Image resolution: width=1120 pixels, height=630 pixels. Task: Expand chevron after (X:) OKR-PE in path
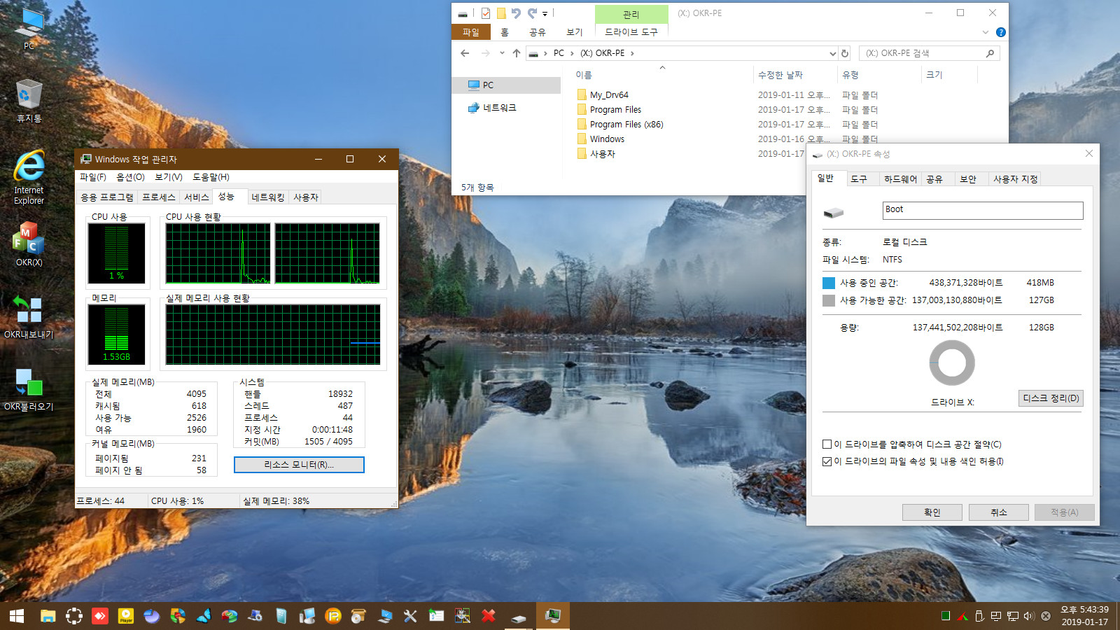633,53
